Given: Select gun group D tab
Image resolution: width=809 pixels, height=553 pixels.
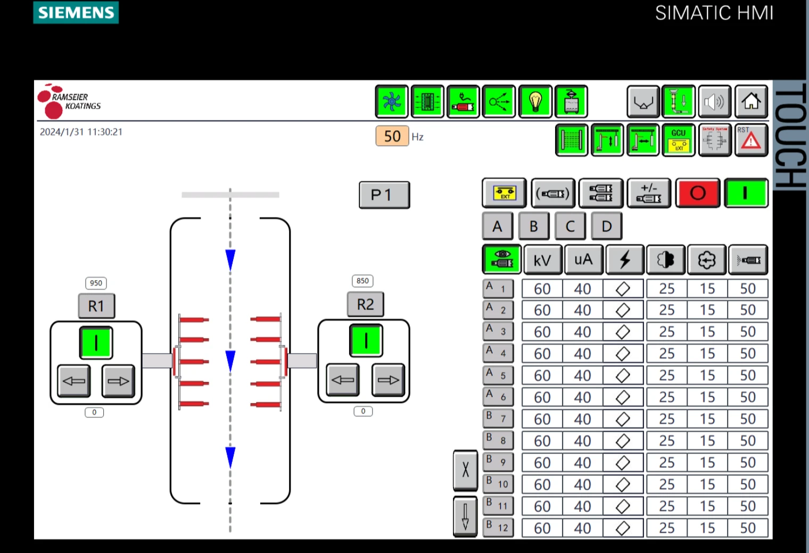Looking at the screenshot, I should point(606,227).
